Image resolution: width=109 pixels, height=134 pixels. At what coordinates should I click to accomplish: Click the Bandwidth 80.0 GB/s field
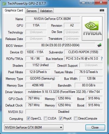point(89,85)
